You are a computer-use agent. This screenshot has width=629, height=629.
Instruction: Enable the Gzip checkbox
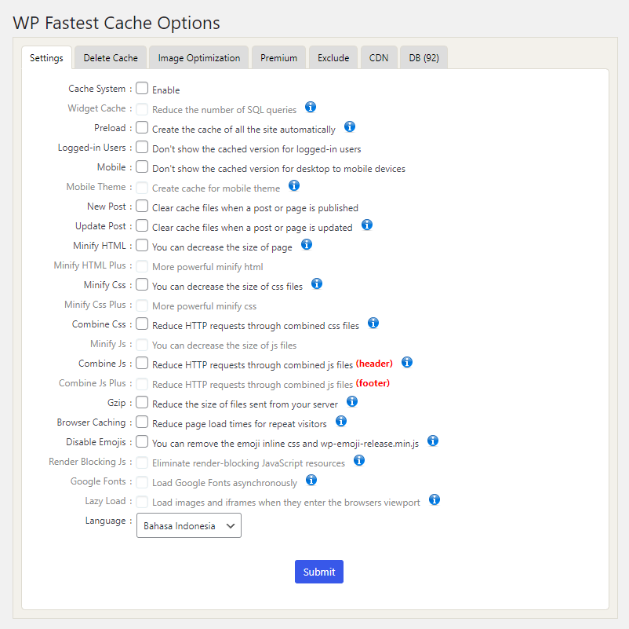click(142, 403)
